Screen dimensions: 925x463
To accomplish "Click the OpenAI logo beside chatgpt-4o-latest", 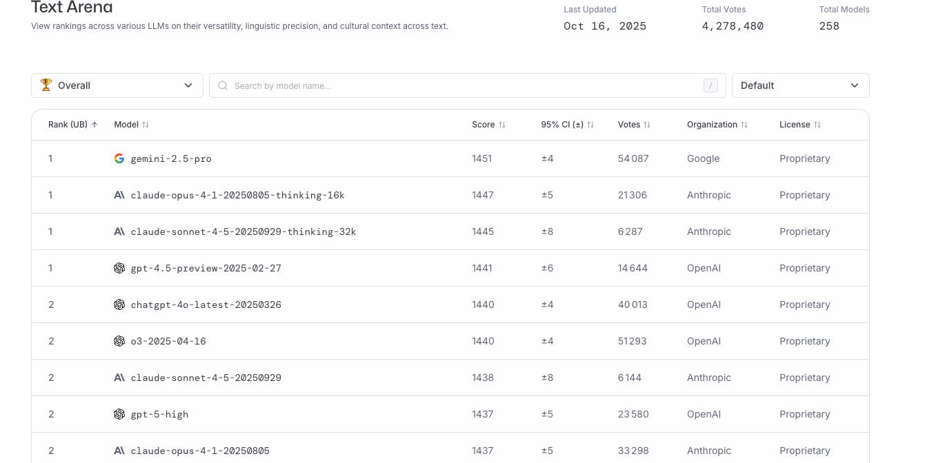I will (x=119, y=304).
